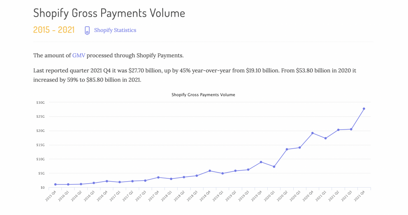Click the 2020 Q1 dip point
The image size is (408, 215).
click(274, 167)
